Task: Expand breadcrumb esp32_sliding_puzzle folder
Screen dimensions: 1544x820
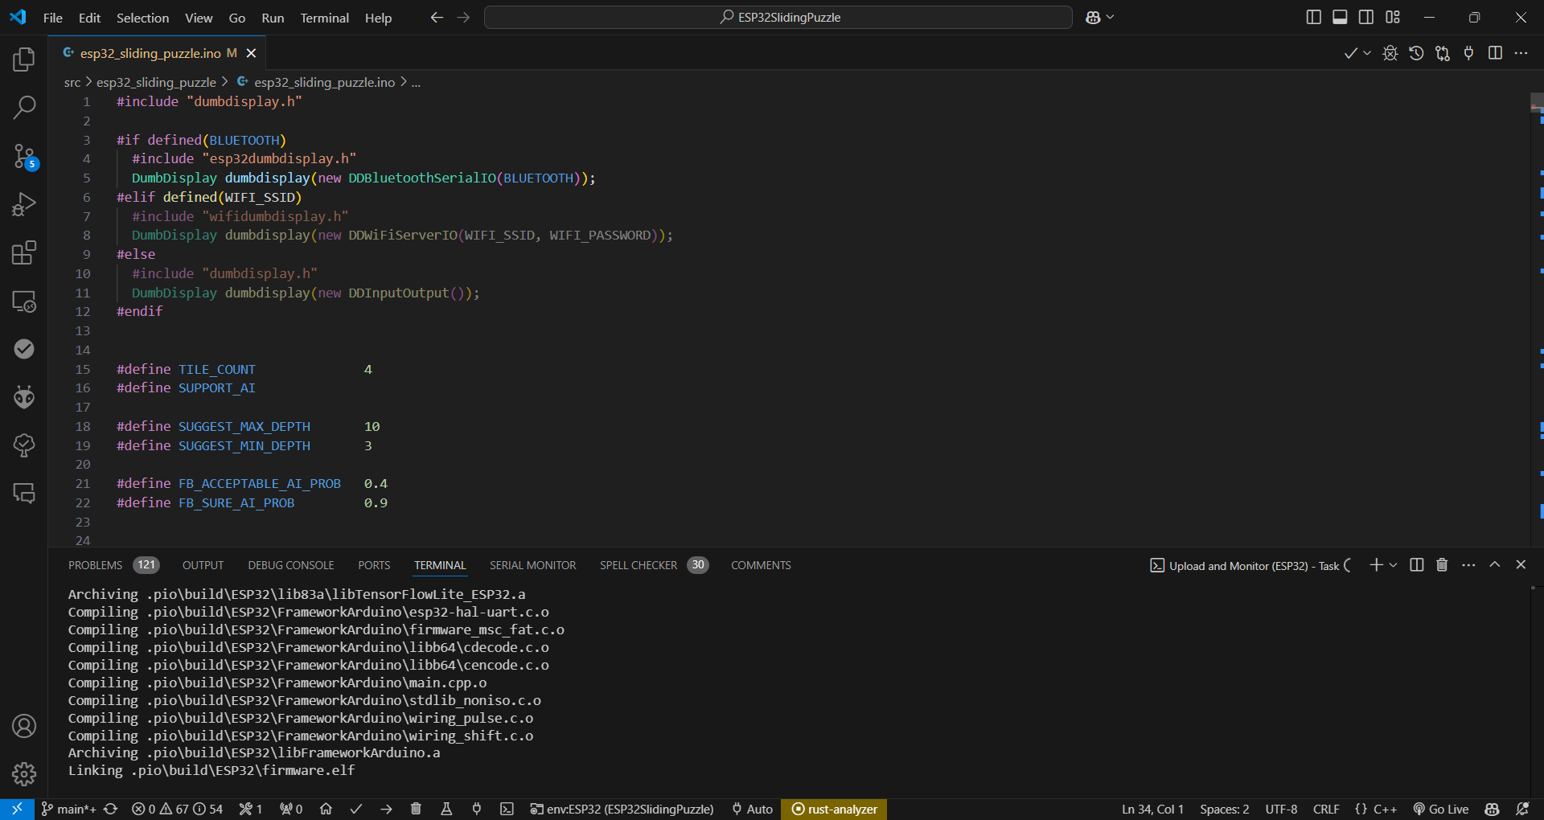Action: point(156,82)
